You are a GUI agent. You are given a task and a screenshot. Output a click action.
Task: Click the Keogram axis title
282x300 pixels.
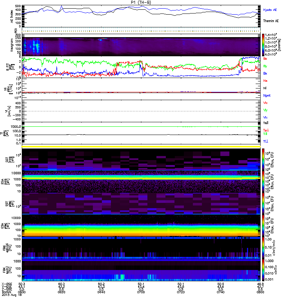point(12,45)
